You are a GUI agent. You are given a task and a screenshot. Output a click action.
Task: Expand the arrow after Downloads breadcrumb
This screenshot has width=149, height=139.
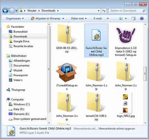click(x=58, y=11)
